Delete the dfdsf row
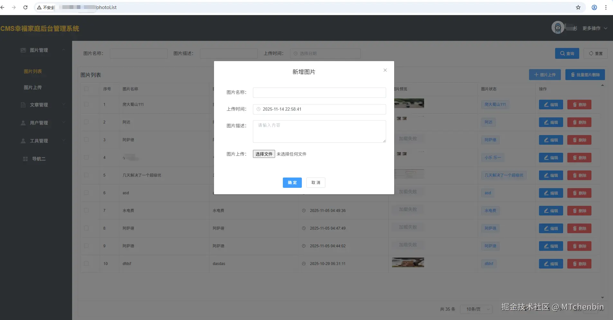 point(579,264)
